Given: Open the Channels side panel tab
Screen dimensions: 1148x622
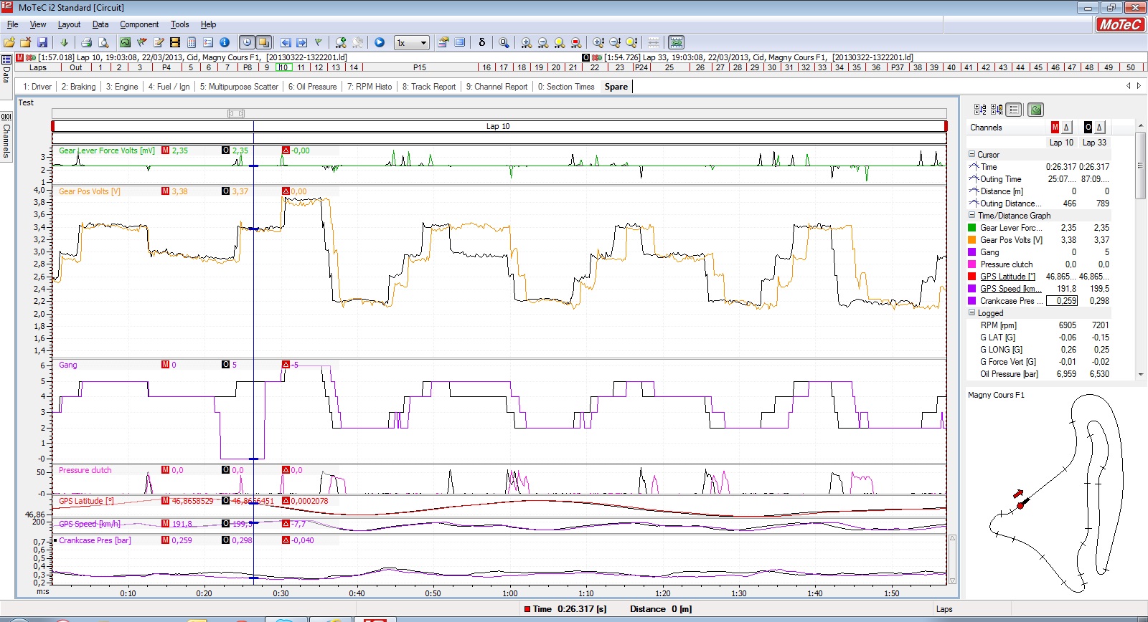Looking at the screenshot, I should click(x=6, y=136).
